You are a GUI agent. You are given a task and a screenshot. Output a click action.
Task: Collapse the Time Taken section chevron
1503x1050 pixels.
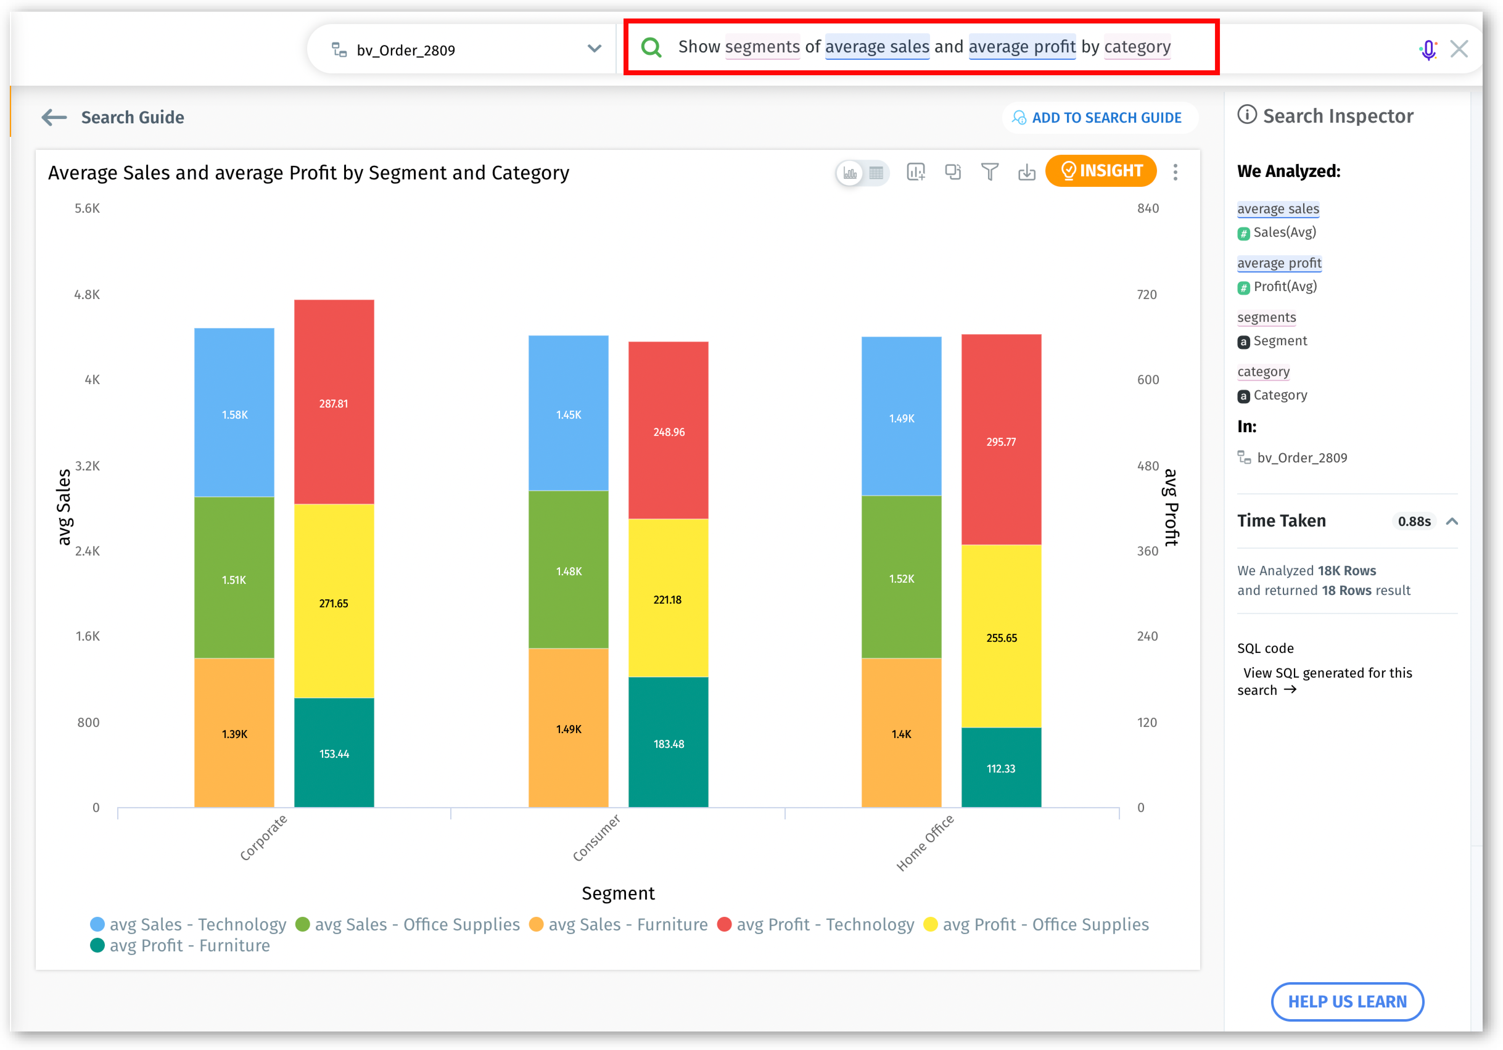1452,521
